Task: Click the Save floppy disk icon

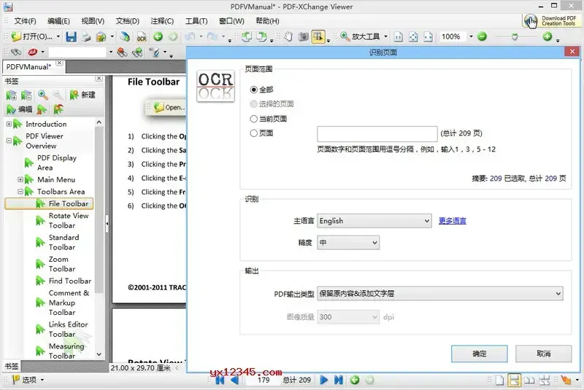Action: click(x=71, y=36)
